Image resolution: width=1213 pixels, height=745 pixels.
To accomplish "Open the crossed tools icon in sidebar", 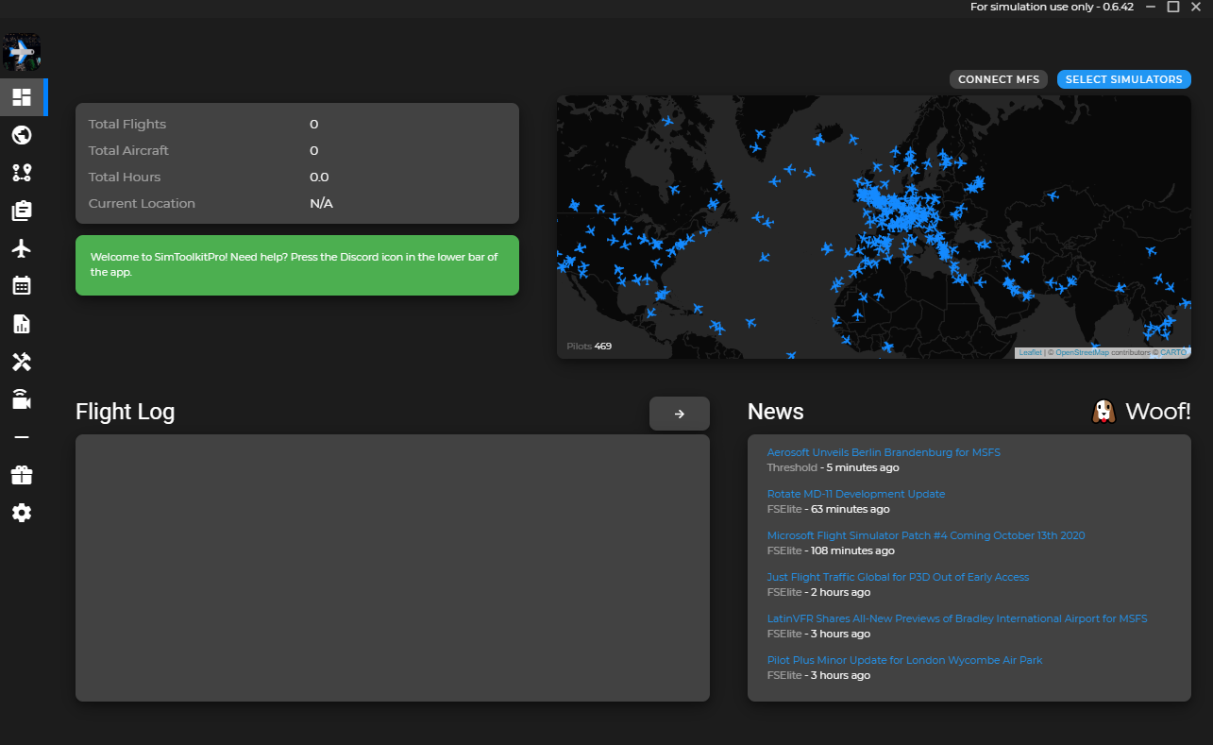I will tap(22, 362).
